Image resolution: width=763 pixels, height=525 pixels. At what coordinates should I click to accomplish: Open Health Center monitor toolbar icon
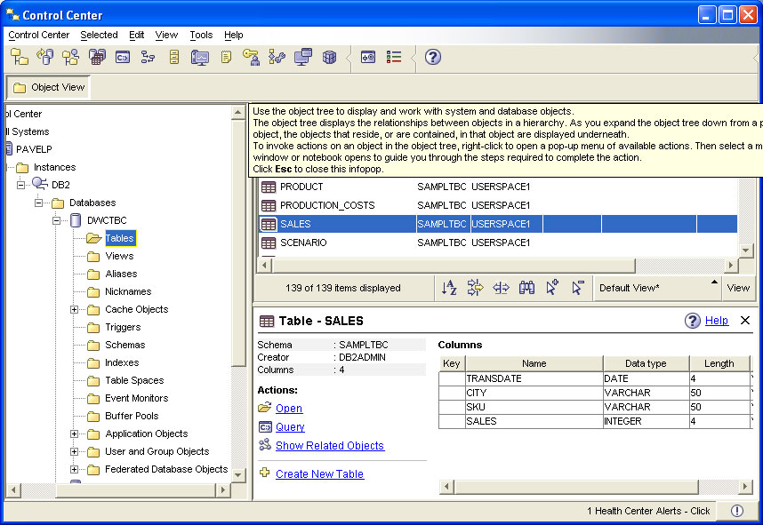(x=199, y=58)
